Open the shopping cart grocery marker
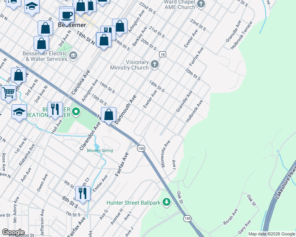 coord(8,93)
